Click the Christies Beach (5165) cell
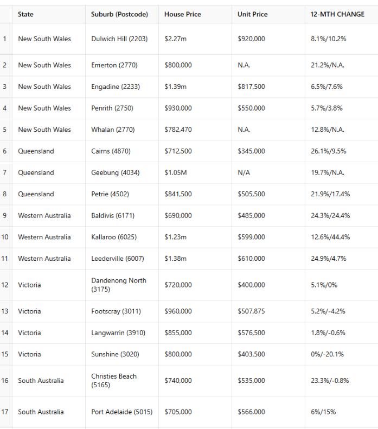 click(114, 380)
